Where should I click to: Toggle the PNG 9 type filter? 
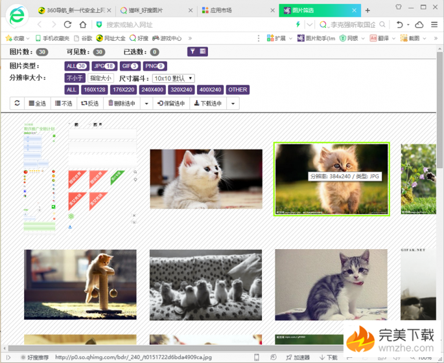pos(155,66)
